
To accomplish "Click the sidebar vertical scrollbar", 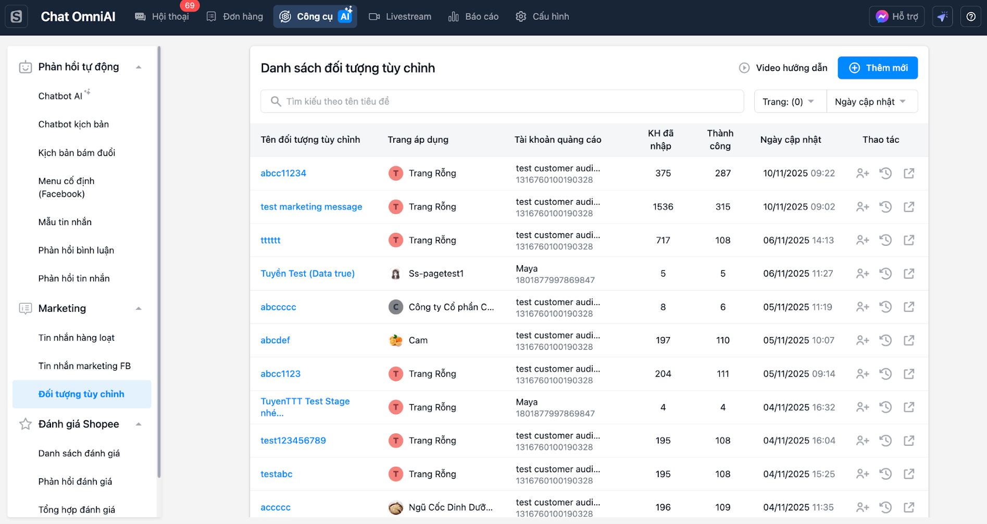I will tap(159, 260).
